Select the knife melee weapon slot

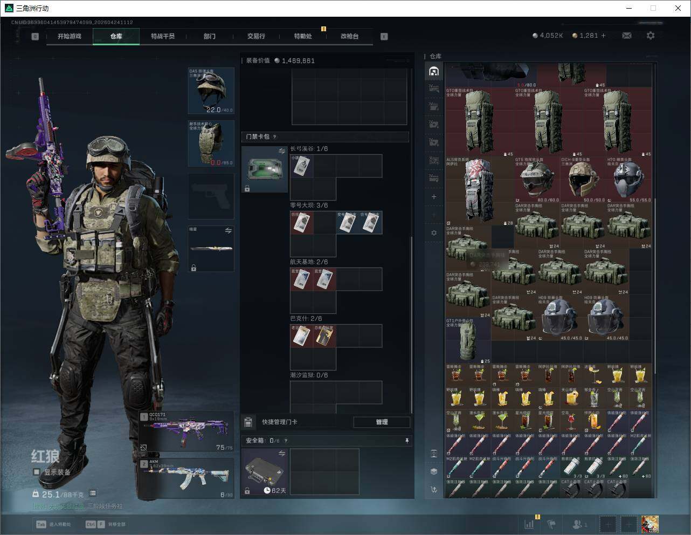click(211, 249)
